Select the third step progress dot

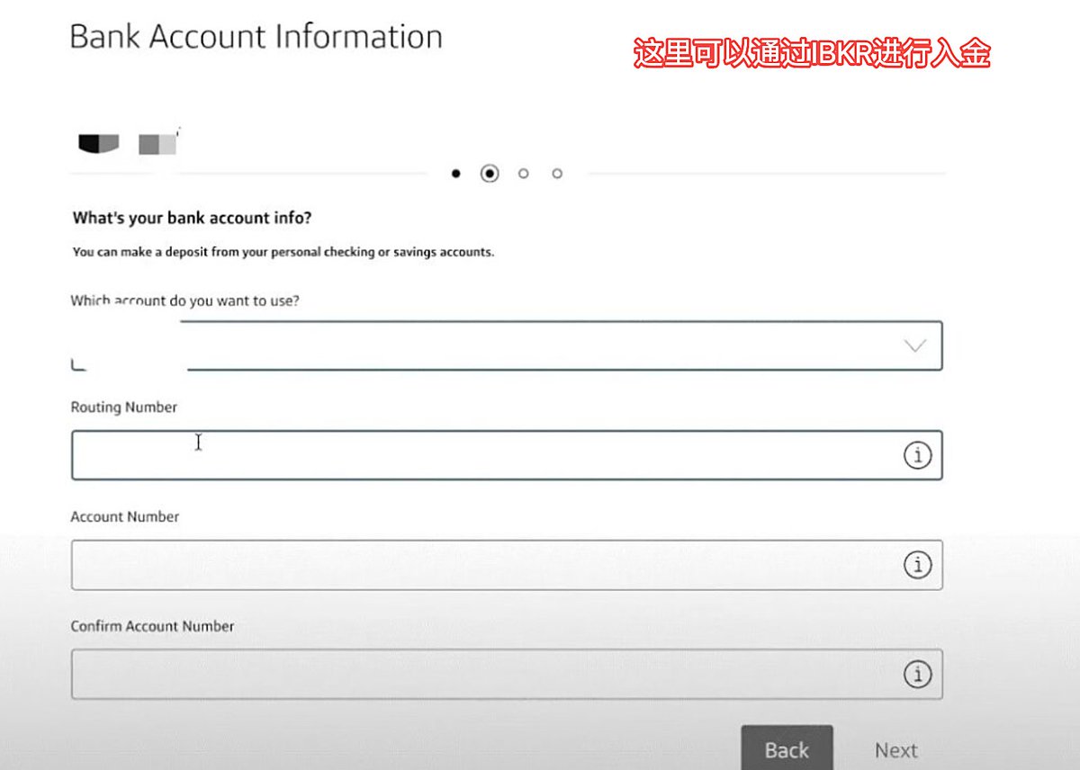pyautogui.click(x=524, y=174)
